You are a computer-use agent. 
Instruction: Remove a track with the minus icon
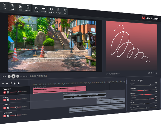[x=7, y=84]
